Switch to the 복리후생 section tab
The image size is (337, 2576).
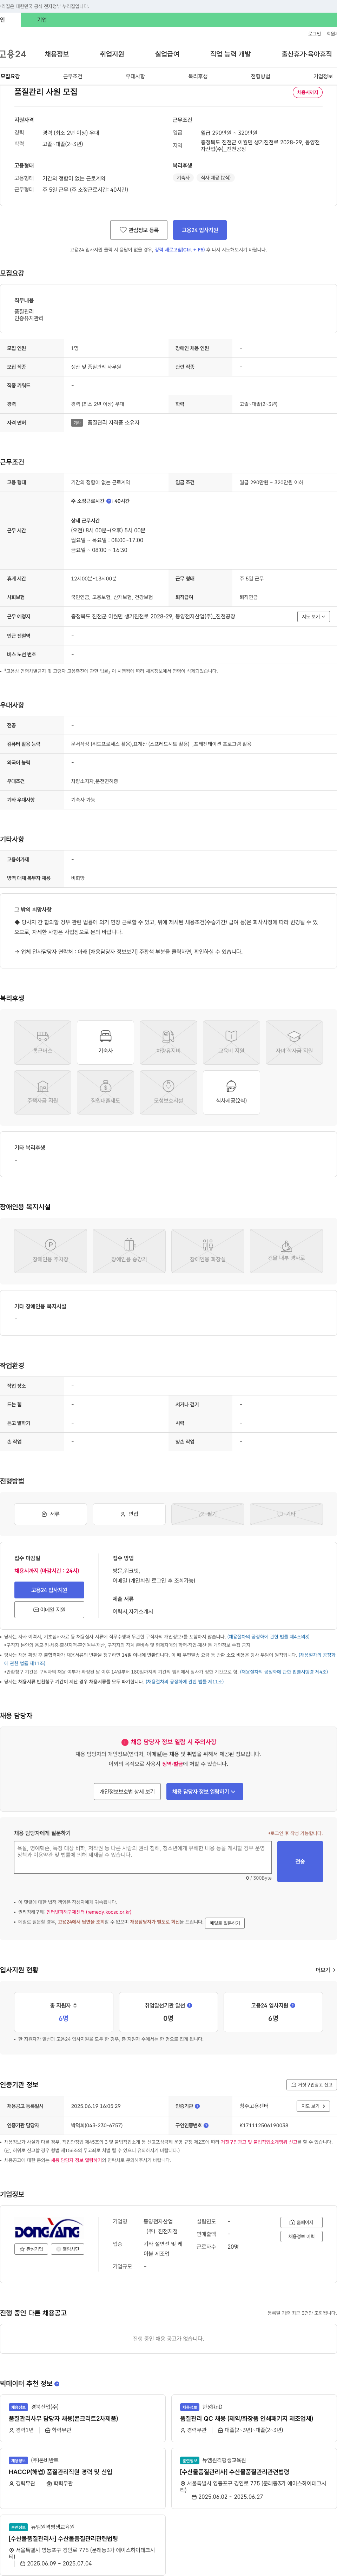198,76
